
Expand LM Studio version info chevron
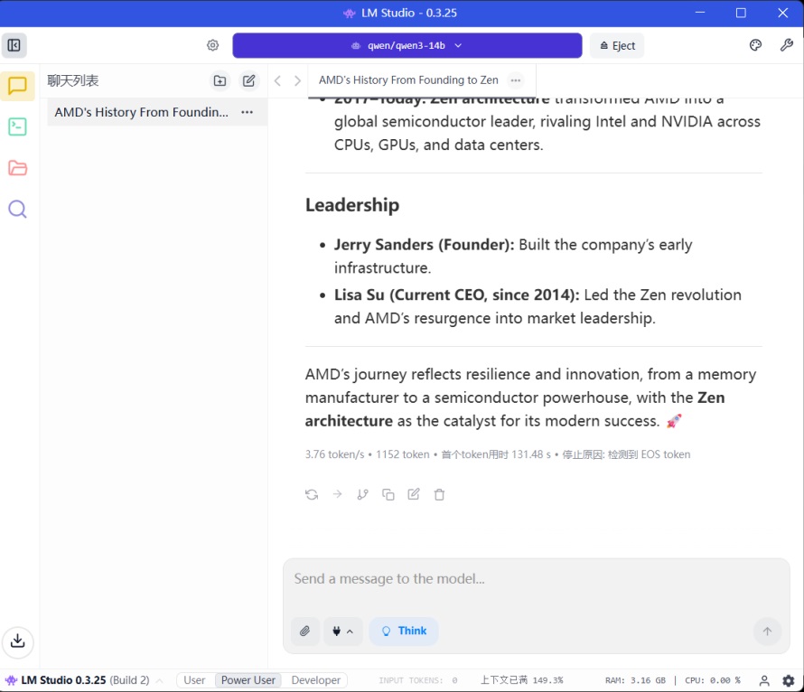(x=160, y=680)
